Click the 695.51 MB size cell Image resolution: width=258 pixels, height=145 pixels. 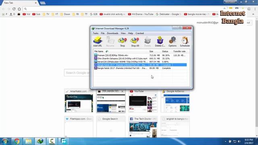pos(154,58)
